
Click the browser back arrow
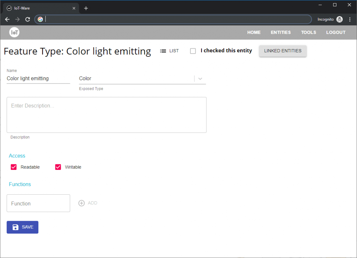pyautogui.click(x=7, y=19)
